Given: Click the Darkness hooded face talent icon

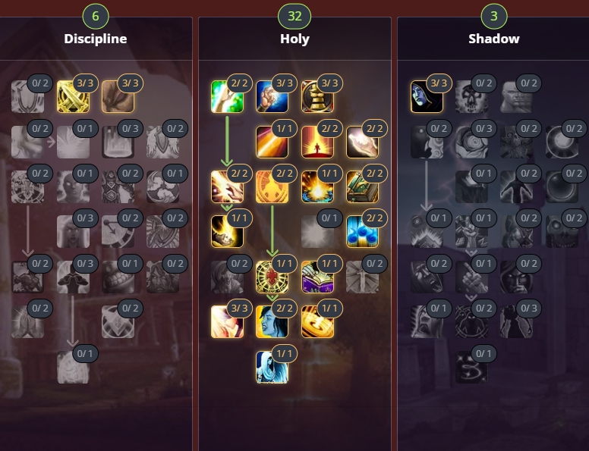Looking at the screenshot, I should click(x=427, y=96).
